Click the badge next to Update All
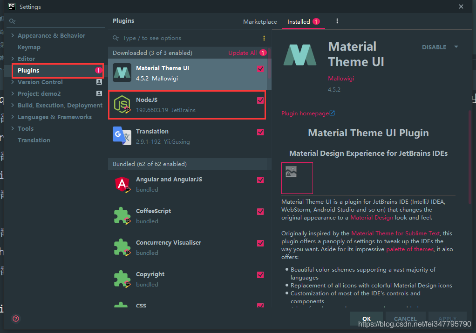476x333 pixels. (263, 53)
